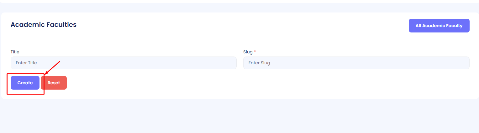Click the Slug field label

(248, 52)
